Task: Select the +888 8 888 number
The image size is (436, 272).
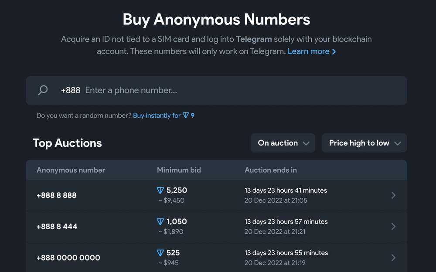Action: point(56,195)
